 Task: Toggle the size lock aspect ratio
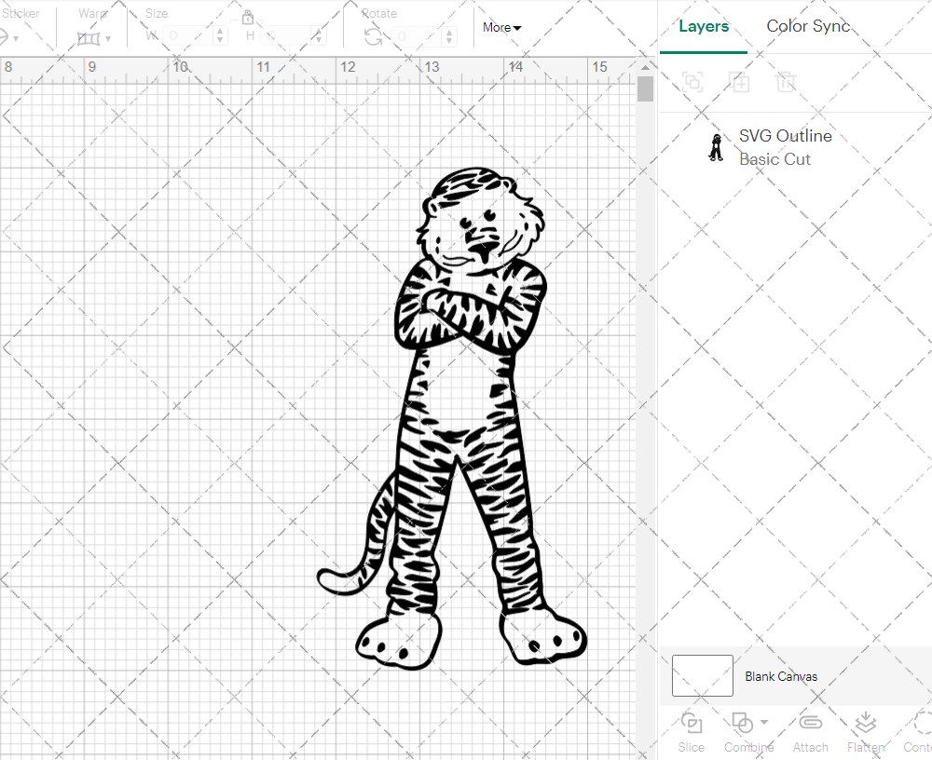click(248, 17)
